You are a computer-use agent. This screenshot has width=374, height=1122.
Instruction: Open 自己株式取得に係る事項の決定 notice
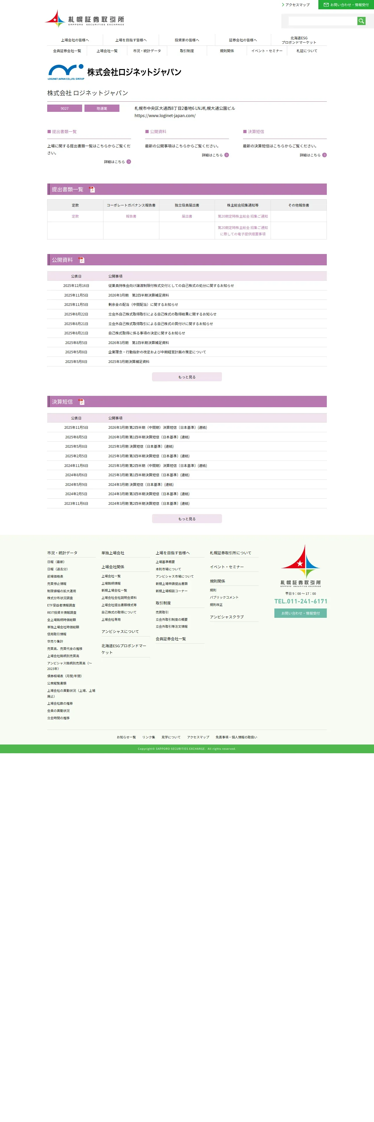[x=147, y=334]
